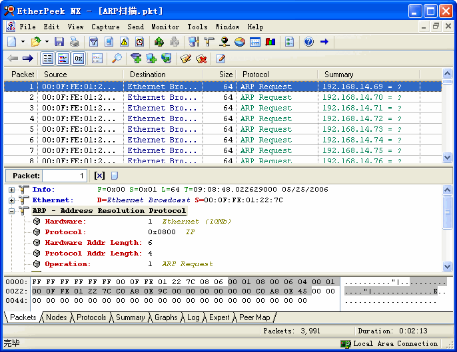Click the page icon beside [x]
Viewport: 457px width, 352px height.
[x=115, y=176]
